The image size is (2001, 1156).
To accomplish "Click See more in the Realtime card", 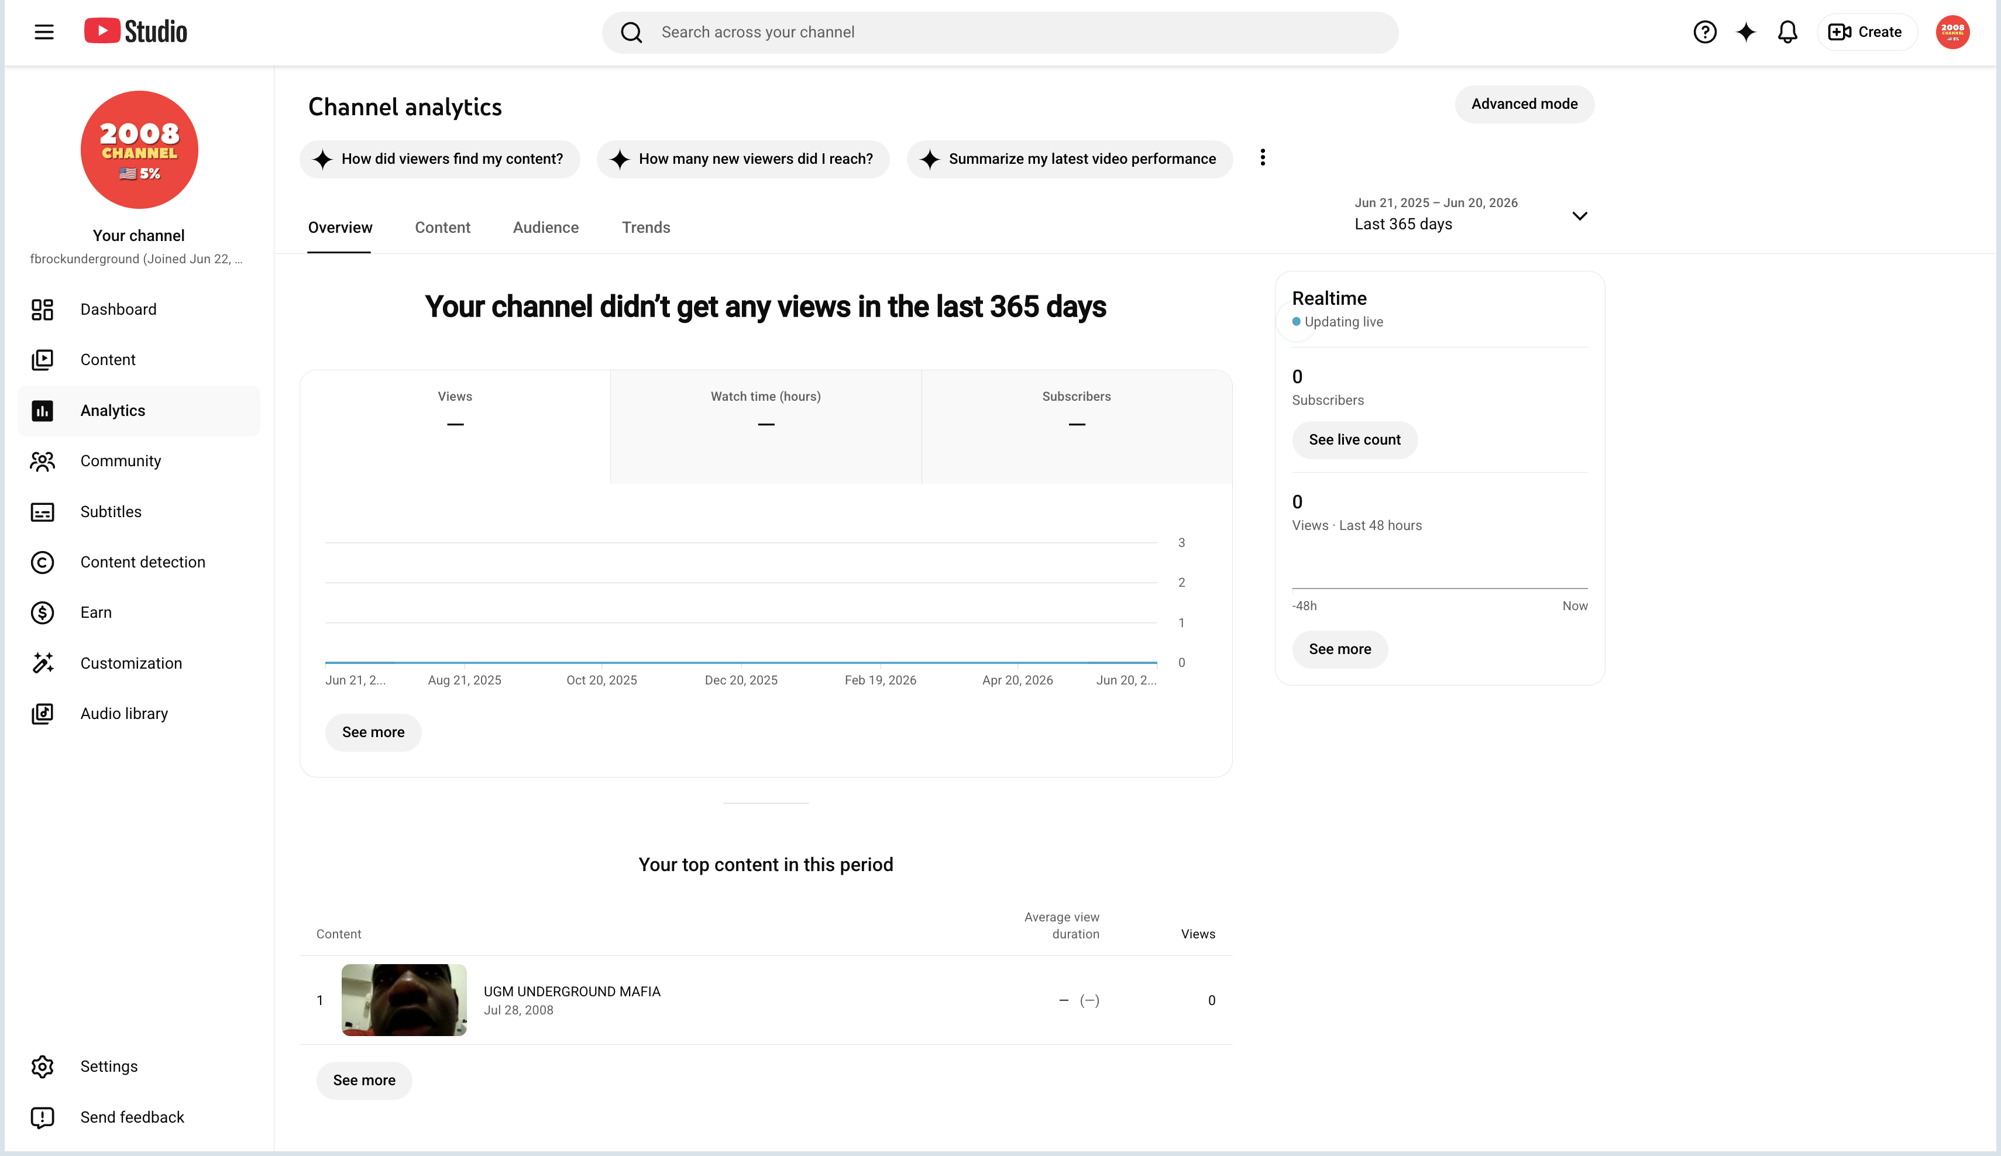I will 1340,649.
